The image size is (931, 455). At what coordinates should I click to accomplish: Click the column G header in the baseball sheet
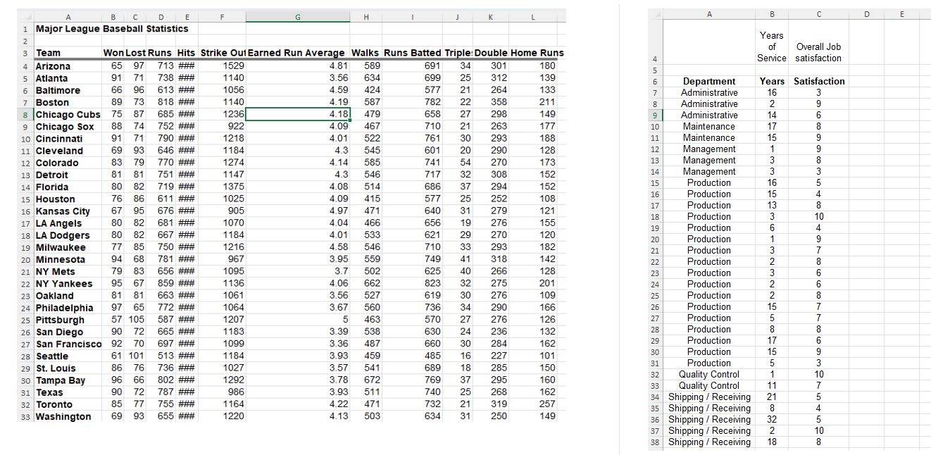(x=297, y=16)
